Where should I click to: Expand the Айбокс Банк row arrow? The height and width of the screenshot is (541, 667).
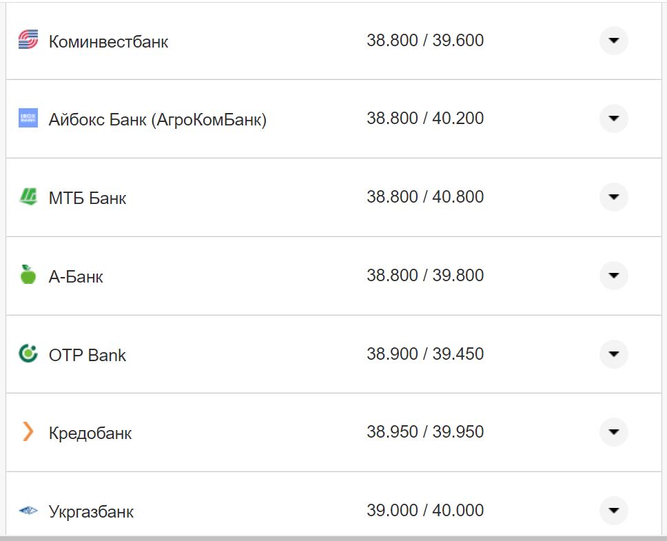pyautogui.click(x=613, y=119)
